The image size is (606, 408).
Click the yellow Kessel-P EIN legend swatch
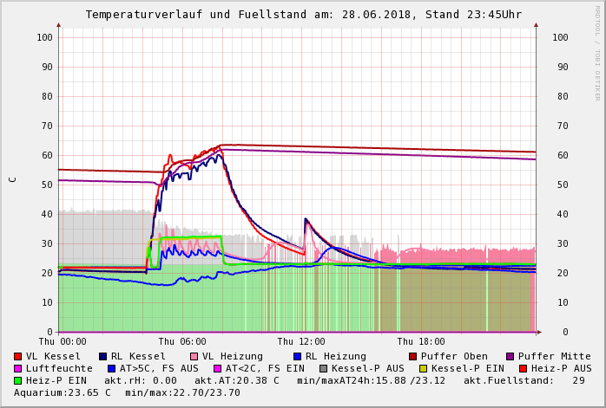pos(423,369)
